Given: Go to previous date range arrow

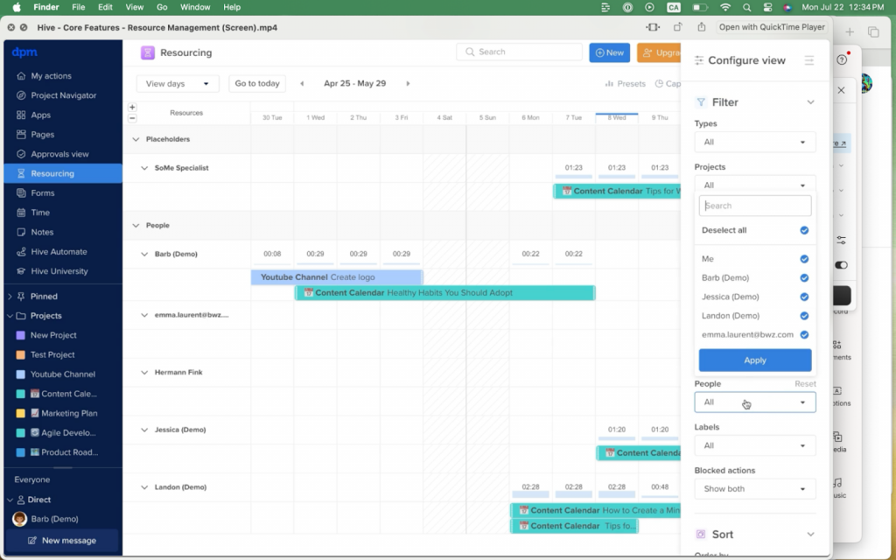Looking at the screenshot, I should (x=302, y=84).
